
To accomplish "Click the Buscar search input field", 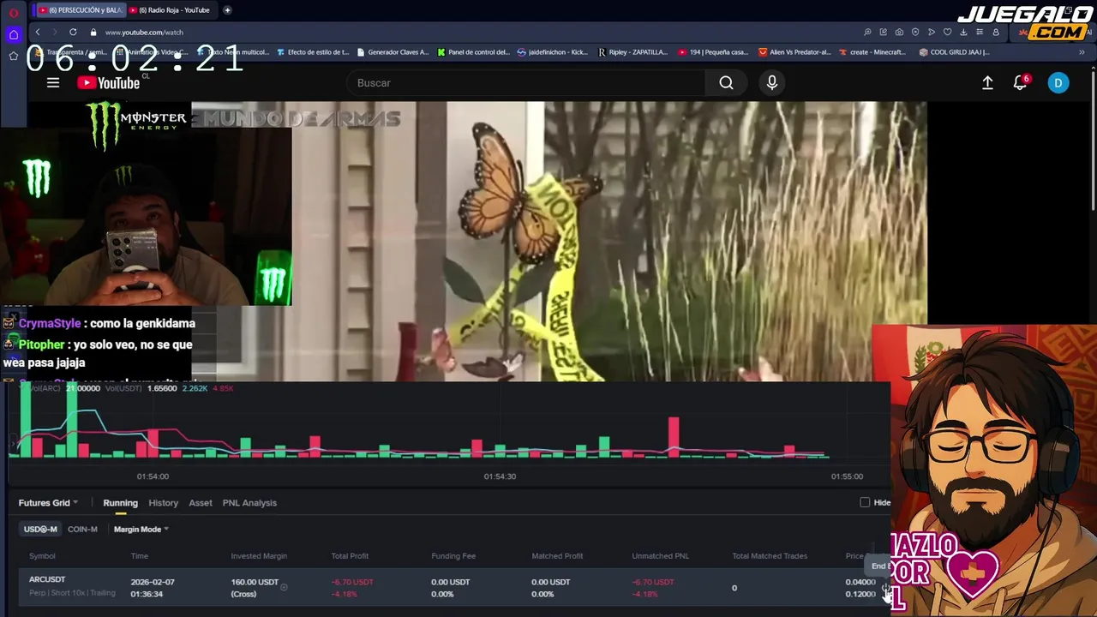I will point(525,83).
